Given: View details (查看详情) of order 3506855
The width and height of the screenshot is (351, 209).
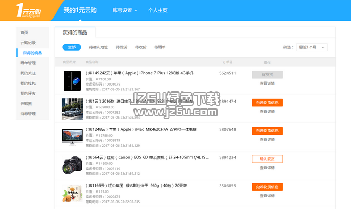Looking at the screenshot, I should (x=268, y=196).
